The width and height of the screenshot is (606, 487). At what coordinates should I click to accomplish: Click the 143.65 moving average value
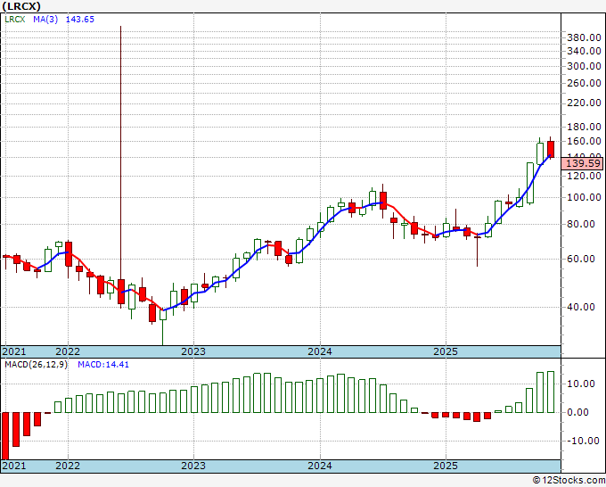(79, 20)
